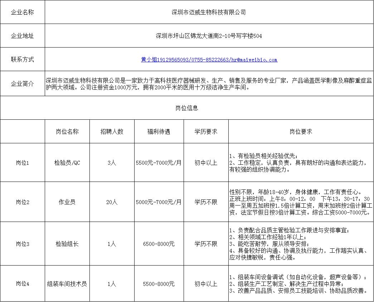The height and width of the screenshot is (302, 374).
Task: Select the 岗位4 row label
Action: click(23, 284)
